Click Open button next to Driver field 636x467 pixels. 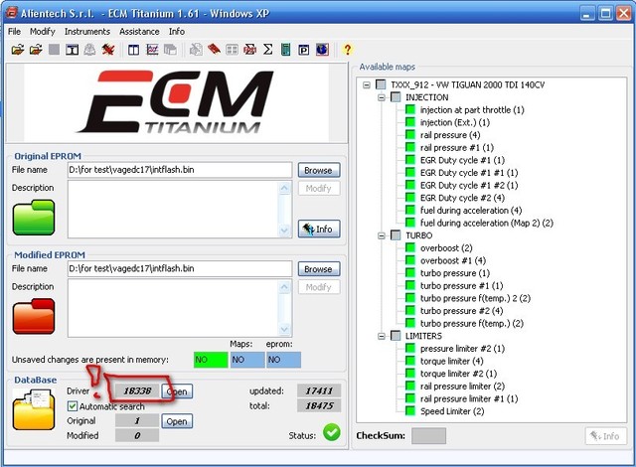coord(177,391)
